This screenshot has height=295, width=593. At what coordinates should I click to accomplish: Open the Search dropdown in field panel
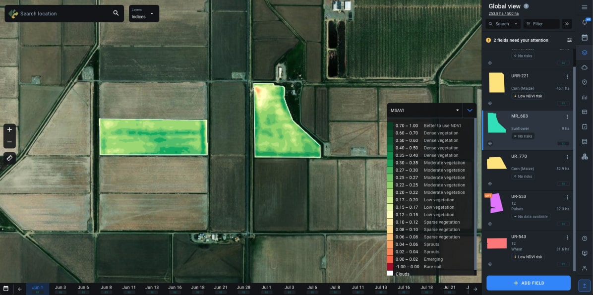tap(503, 24)
